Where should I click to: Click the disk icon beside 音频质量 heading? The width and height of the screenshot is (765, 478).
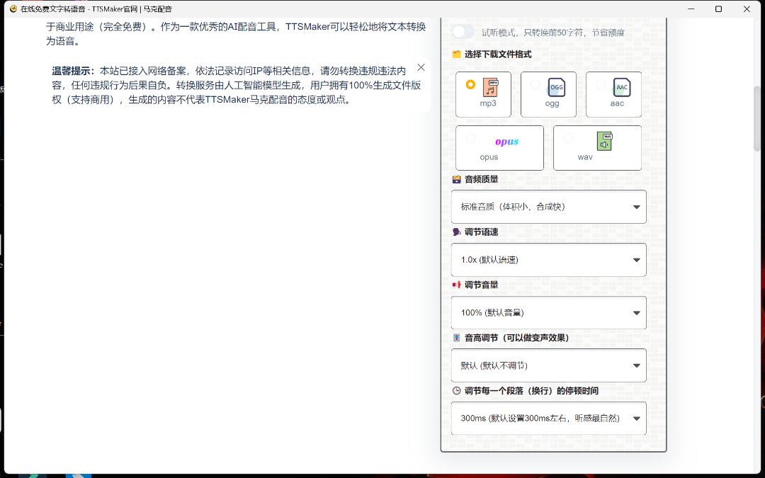tap(456, 179)
